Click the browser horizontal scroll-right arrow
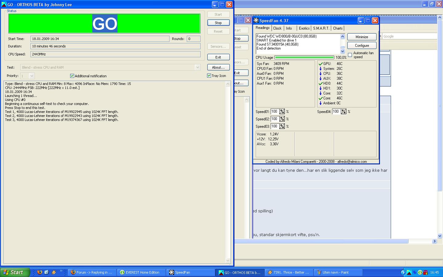443x277 pixels. pos(434,241)
